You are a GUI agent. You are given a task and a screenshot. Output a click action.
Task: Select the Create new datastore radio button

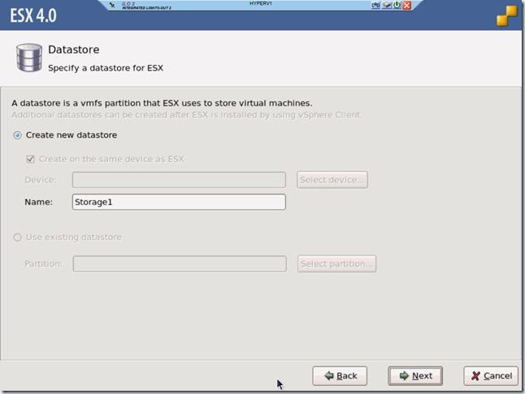(x=17, y=135)
